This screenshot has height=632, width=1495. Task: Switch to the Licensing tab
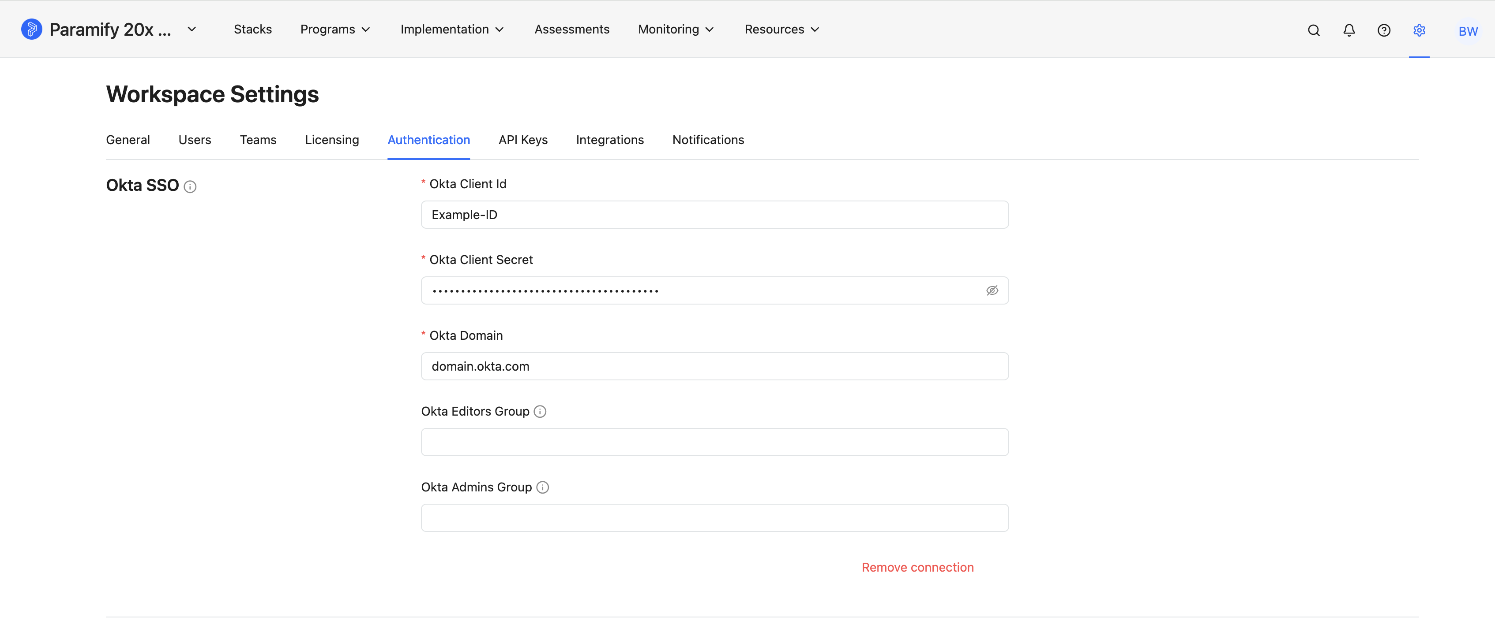(331, 140)
